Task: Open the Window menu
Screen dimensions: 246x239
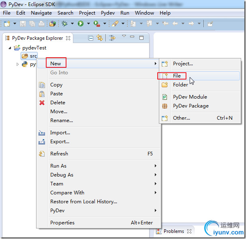Action: 145,13
